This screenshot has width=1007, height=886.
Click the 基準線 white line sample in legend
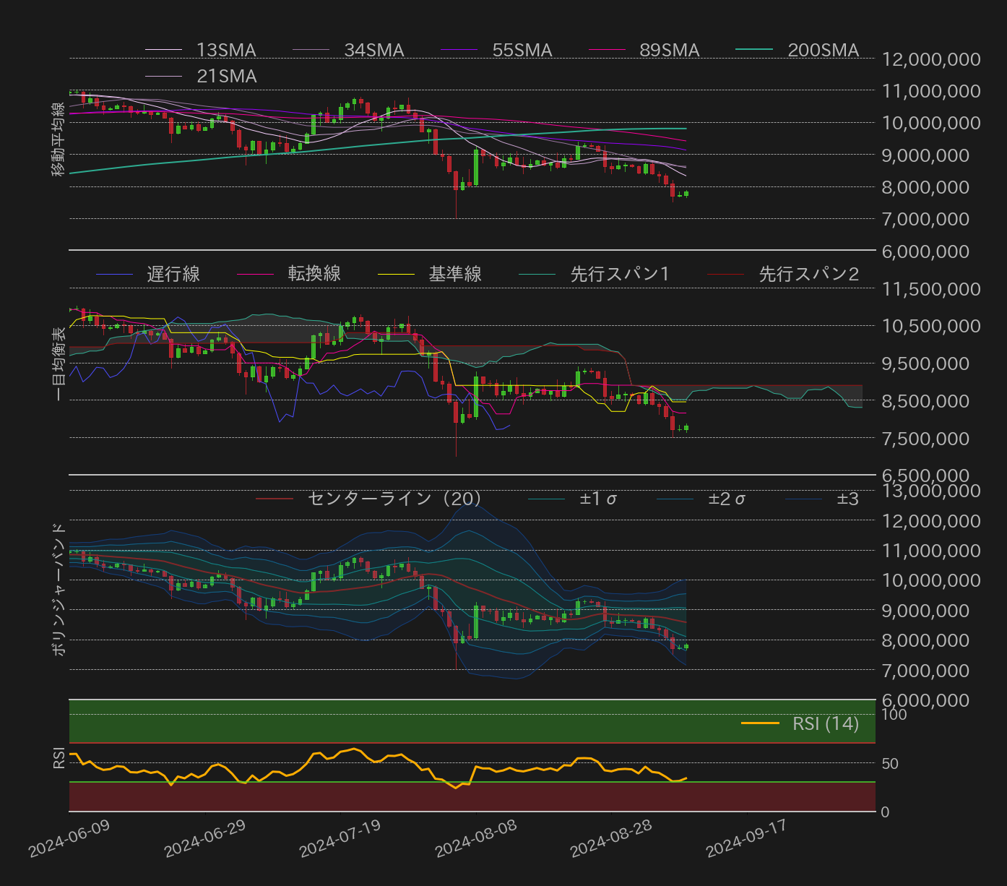pyautogui.click(x=396, y=274)
